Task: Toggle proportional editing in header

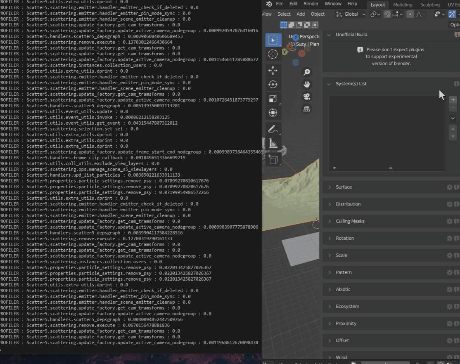Action: tap(410, 14)
